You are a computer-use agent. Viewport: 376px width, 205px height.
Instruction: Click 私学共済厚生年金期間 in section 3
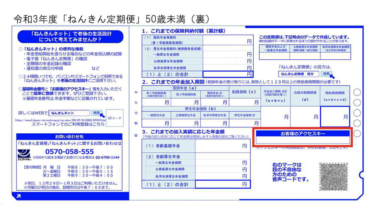[172, 177]
